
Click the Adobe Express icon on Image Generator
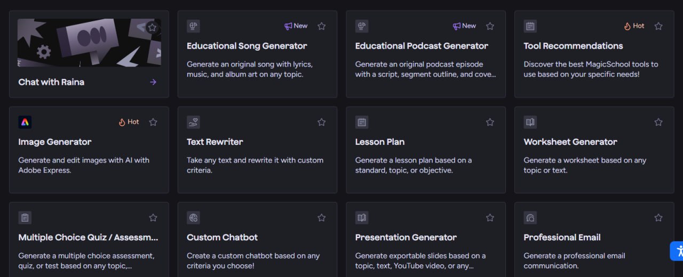coord(25,122)
